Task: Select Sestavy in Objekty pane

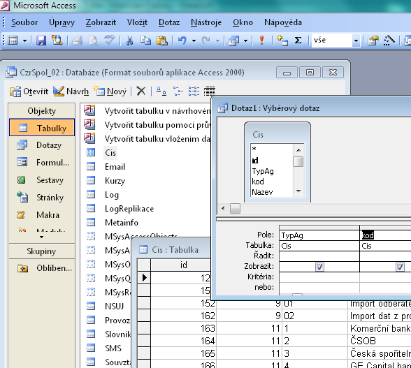Action: 42,180
